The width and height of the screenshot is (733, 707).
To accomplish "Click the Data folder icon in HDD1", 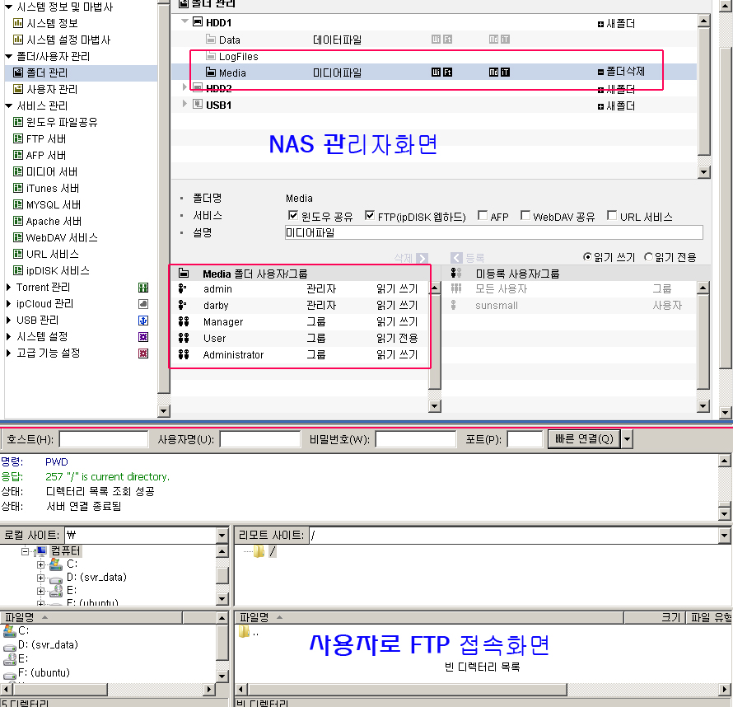I will (211, 40).
